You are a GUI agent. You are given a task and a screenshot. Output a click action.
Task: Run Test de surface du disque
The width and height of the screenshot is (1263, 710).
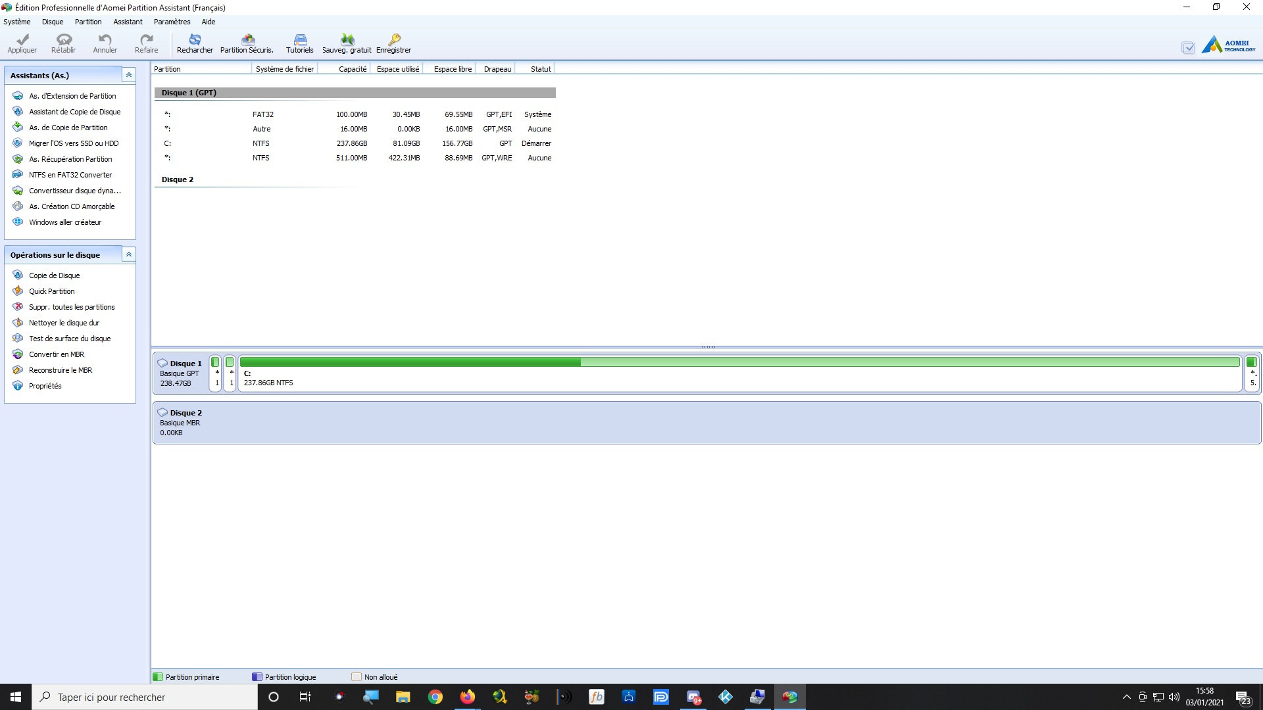(x=70, y=339)
